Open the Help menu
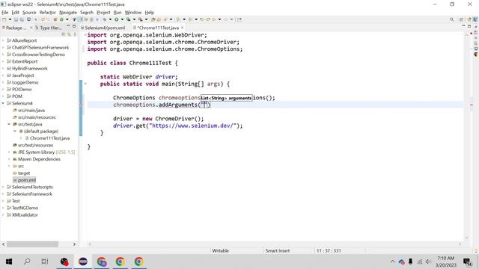The image size is (479, 269). pos(150,13)
